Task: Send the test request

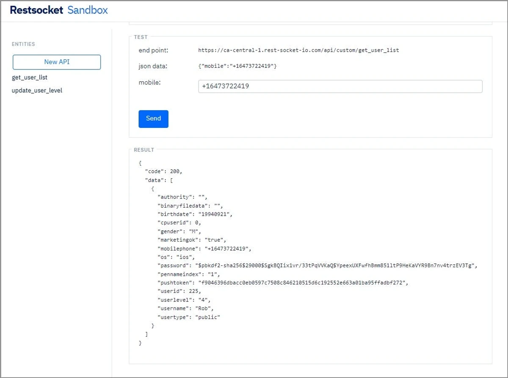Action: click(153, 119)
